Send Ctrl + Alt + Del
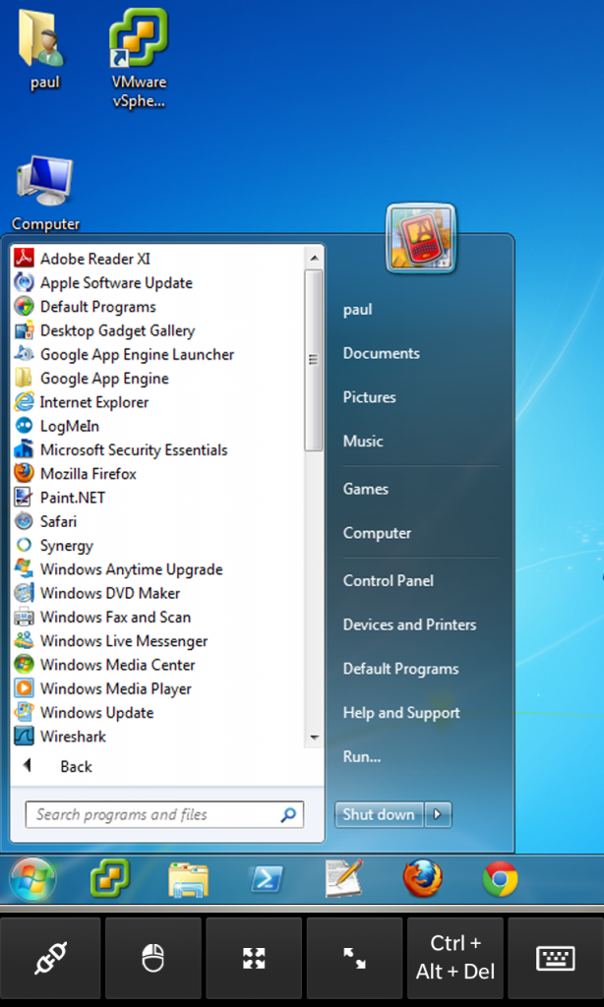604x1007 pixels. (x=454, y=957)
